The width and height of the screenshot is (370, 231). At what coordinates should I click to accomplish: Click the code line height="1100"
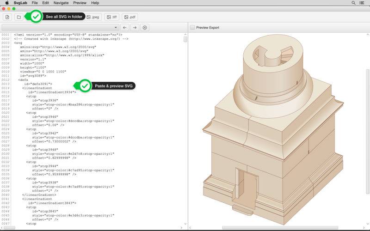pyautogui.click(x=33, y=67)
